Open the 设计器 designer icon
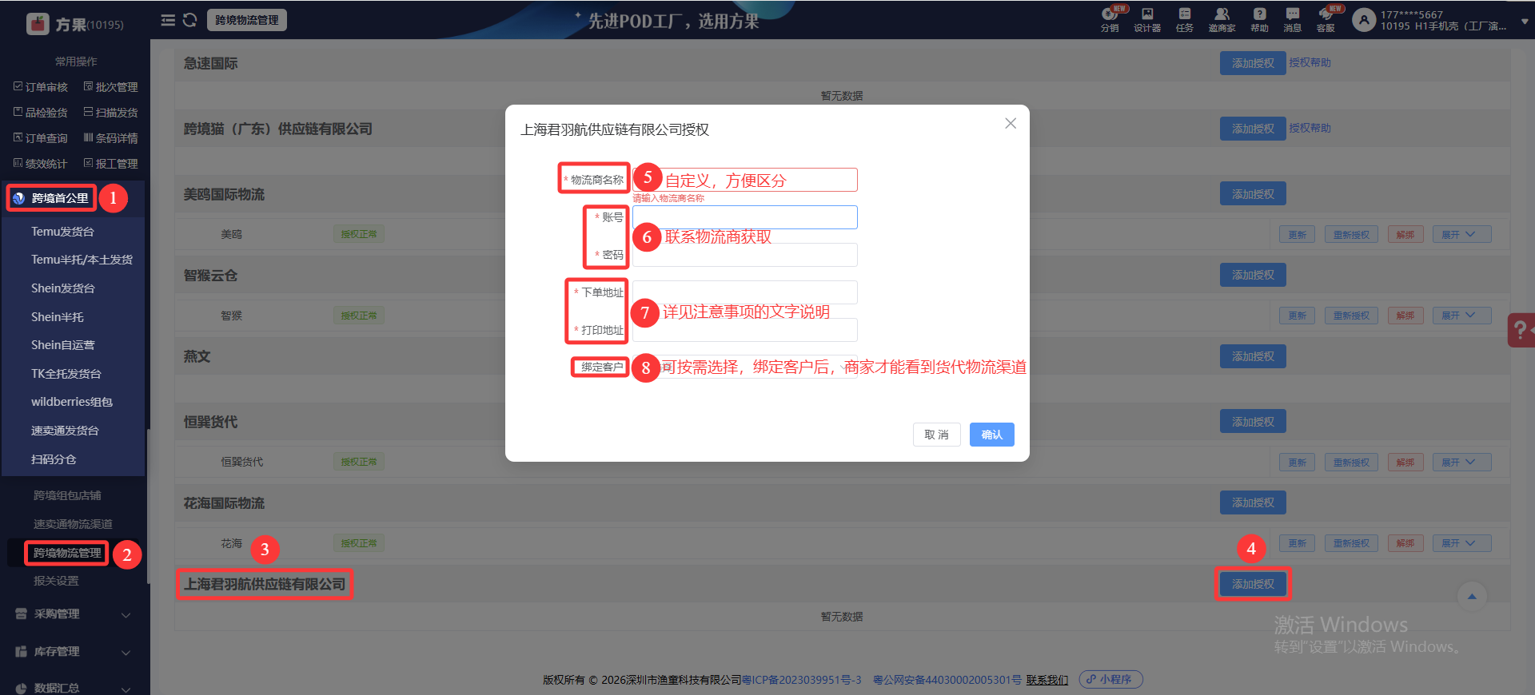1535x695 pixels. (x=1147, y=19)
